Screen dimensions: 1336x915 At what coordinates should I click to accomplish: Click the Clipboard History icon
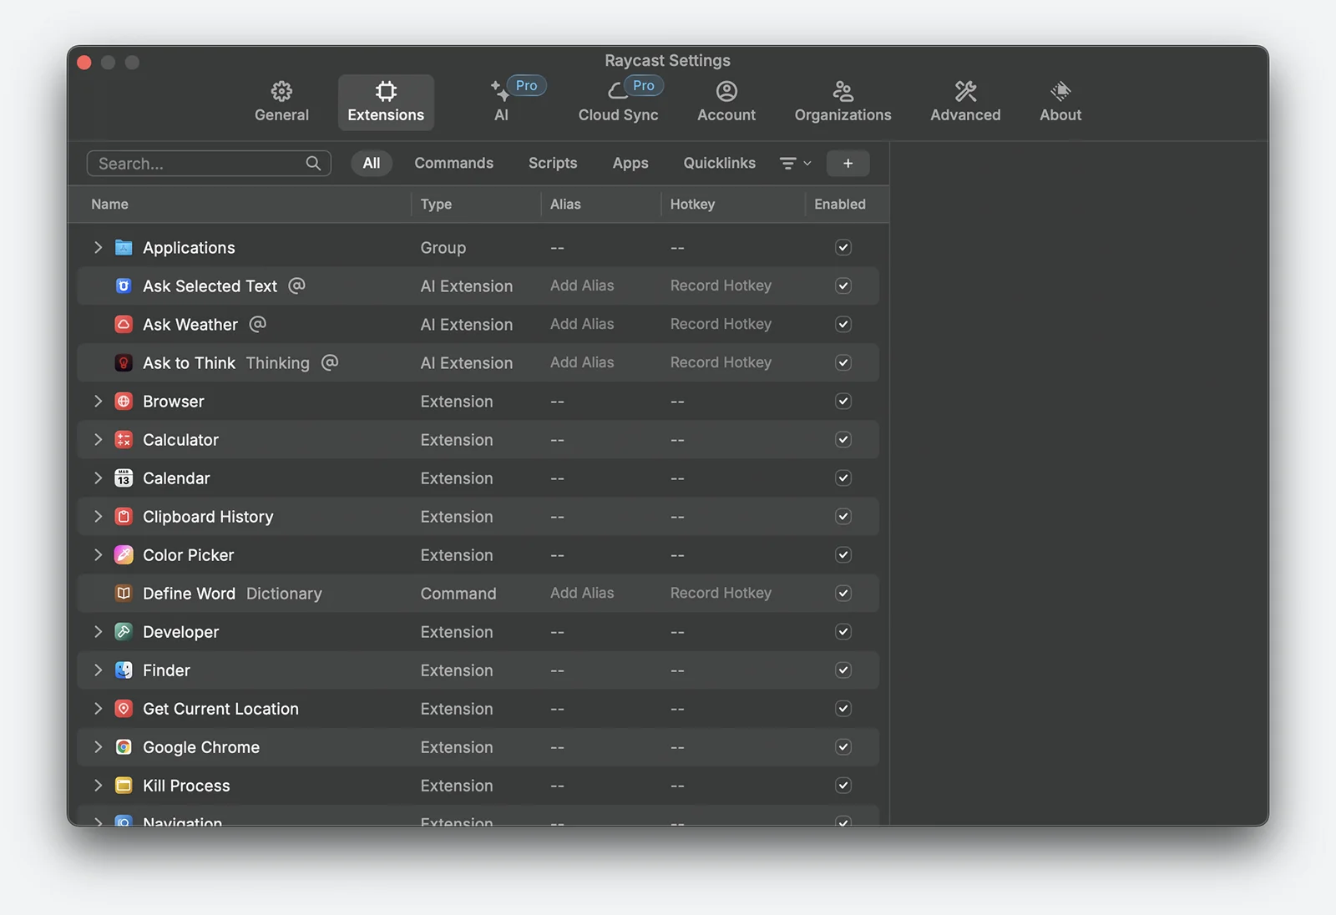124,516
